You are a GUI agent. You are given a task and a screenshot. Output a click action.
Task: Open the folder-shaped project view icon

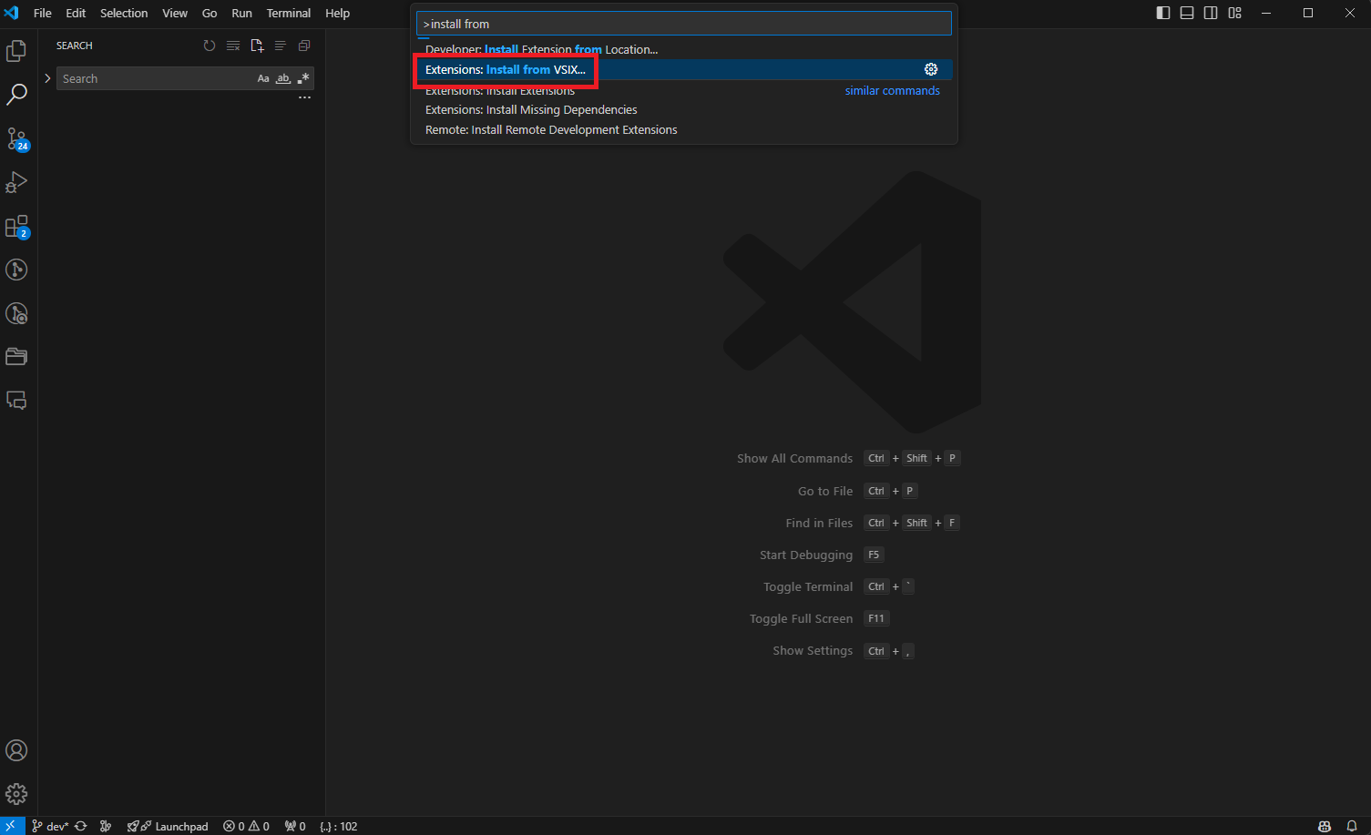(x=16, y=357)
